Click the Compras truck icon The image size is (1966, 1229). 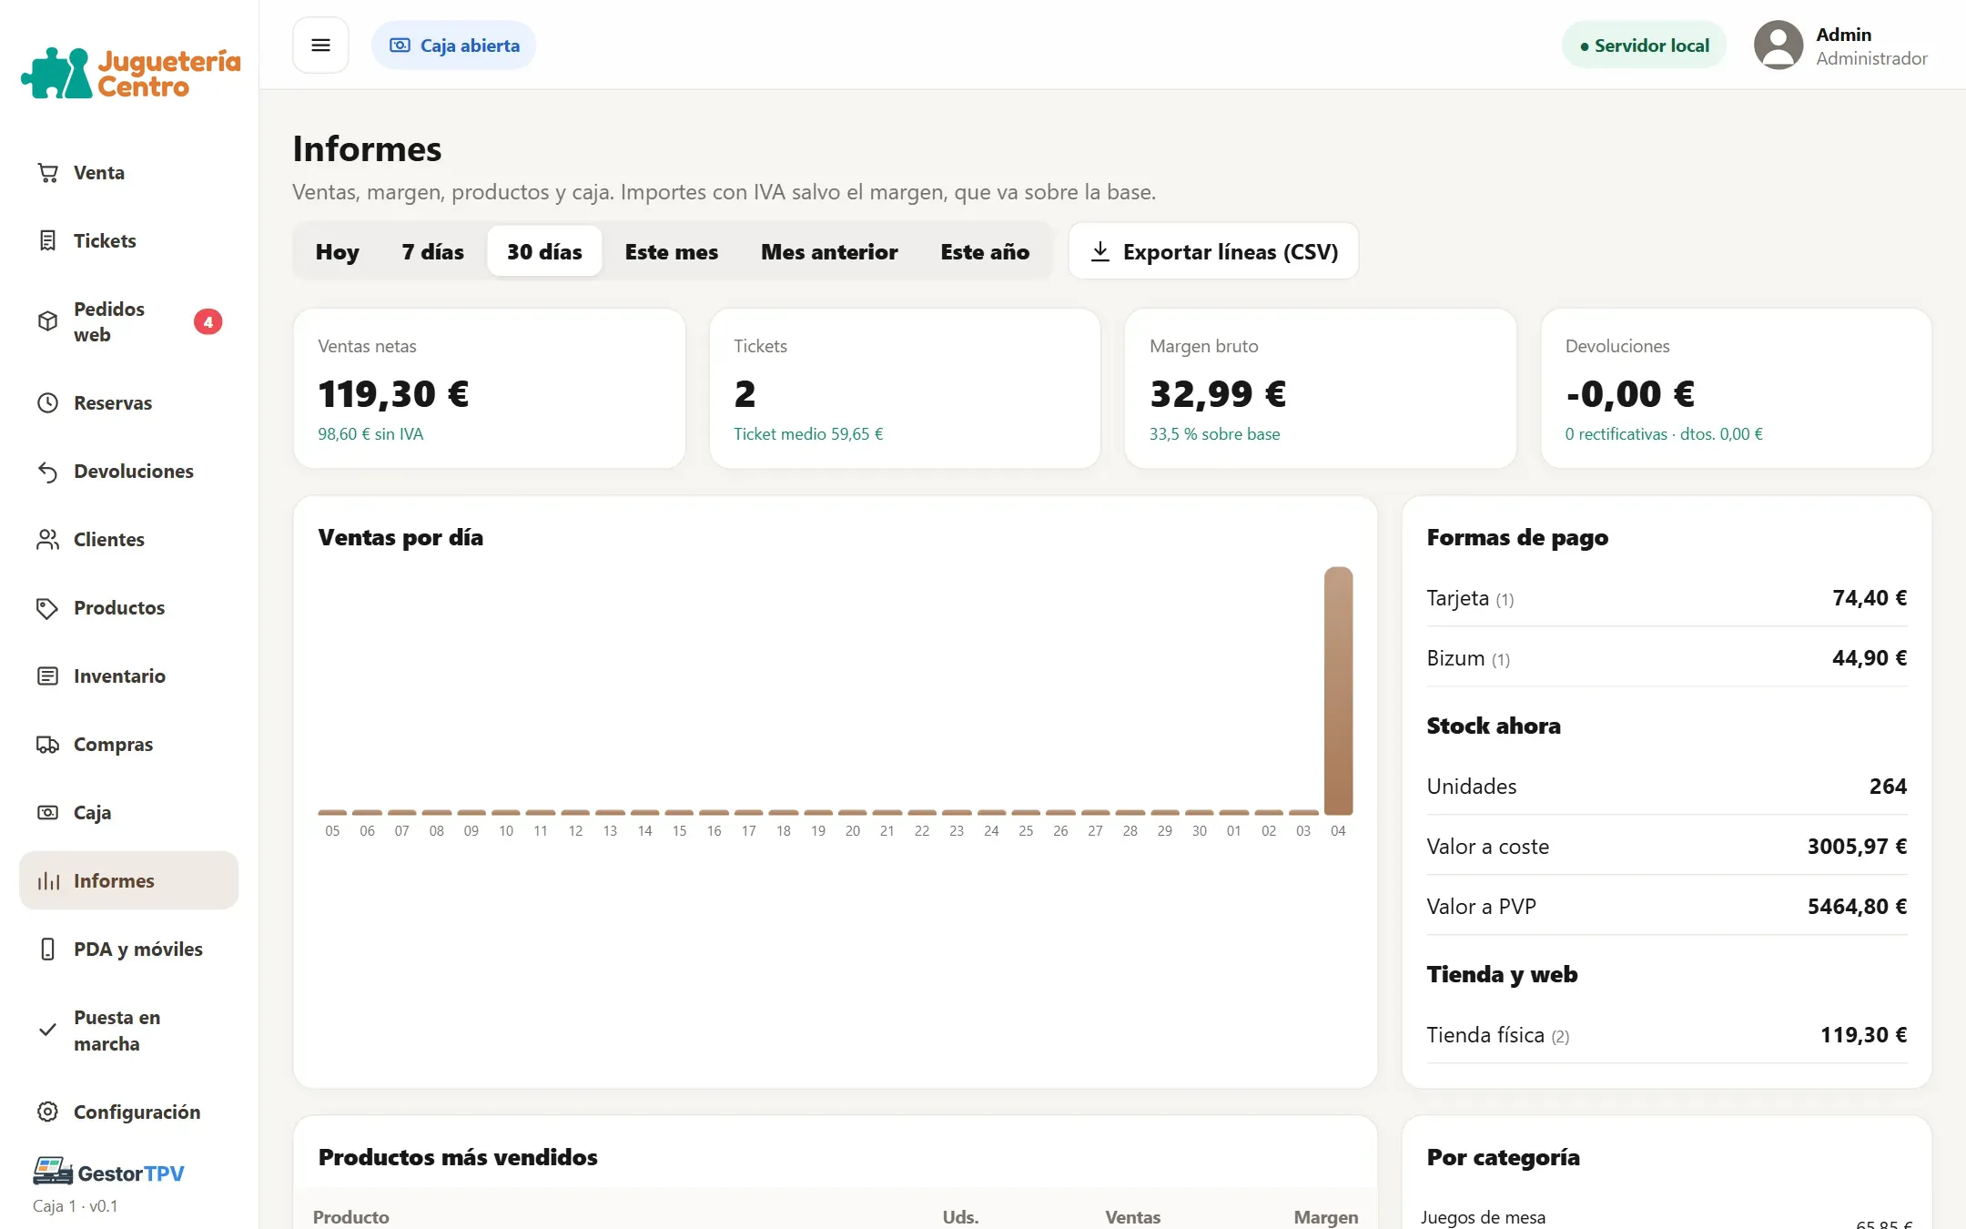tap(47, 745)
